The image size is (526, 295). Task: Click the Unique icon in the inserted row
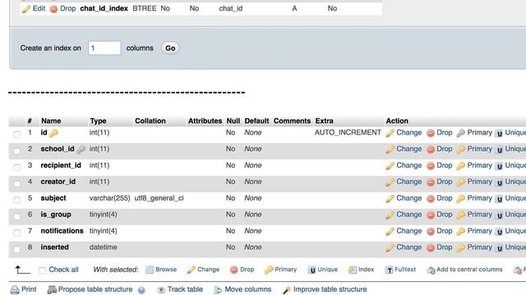tap(499, 247)
